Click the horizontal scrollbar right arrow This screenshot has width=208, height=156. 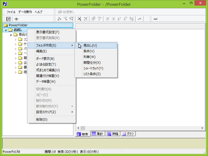202,128
